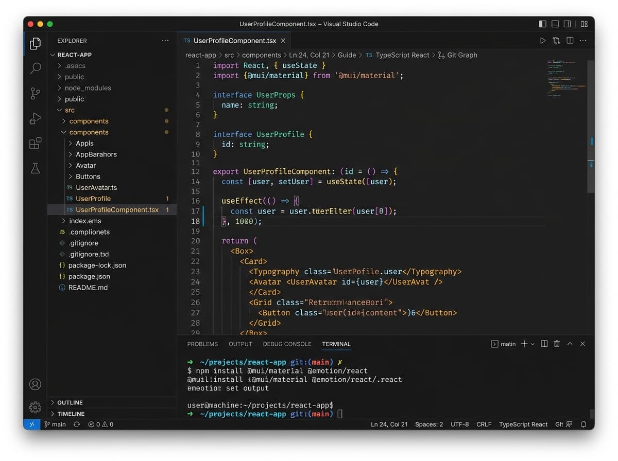The height and width of the screenshot is (461, 618).
Task: Click the remote window icon in status bar
Action: pos(32,424)
